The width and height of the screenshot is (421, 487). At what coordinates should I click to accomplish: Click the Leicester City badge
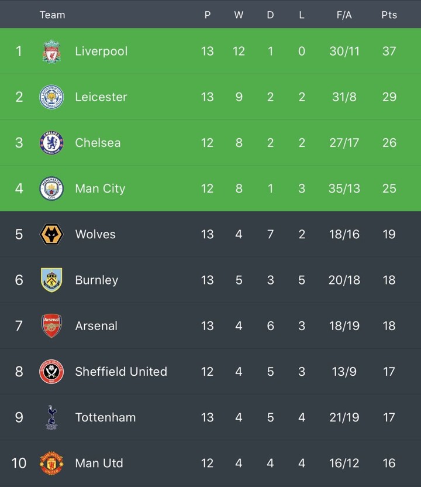tap(51, 97)
